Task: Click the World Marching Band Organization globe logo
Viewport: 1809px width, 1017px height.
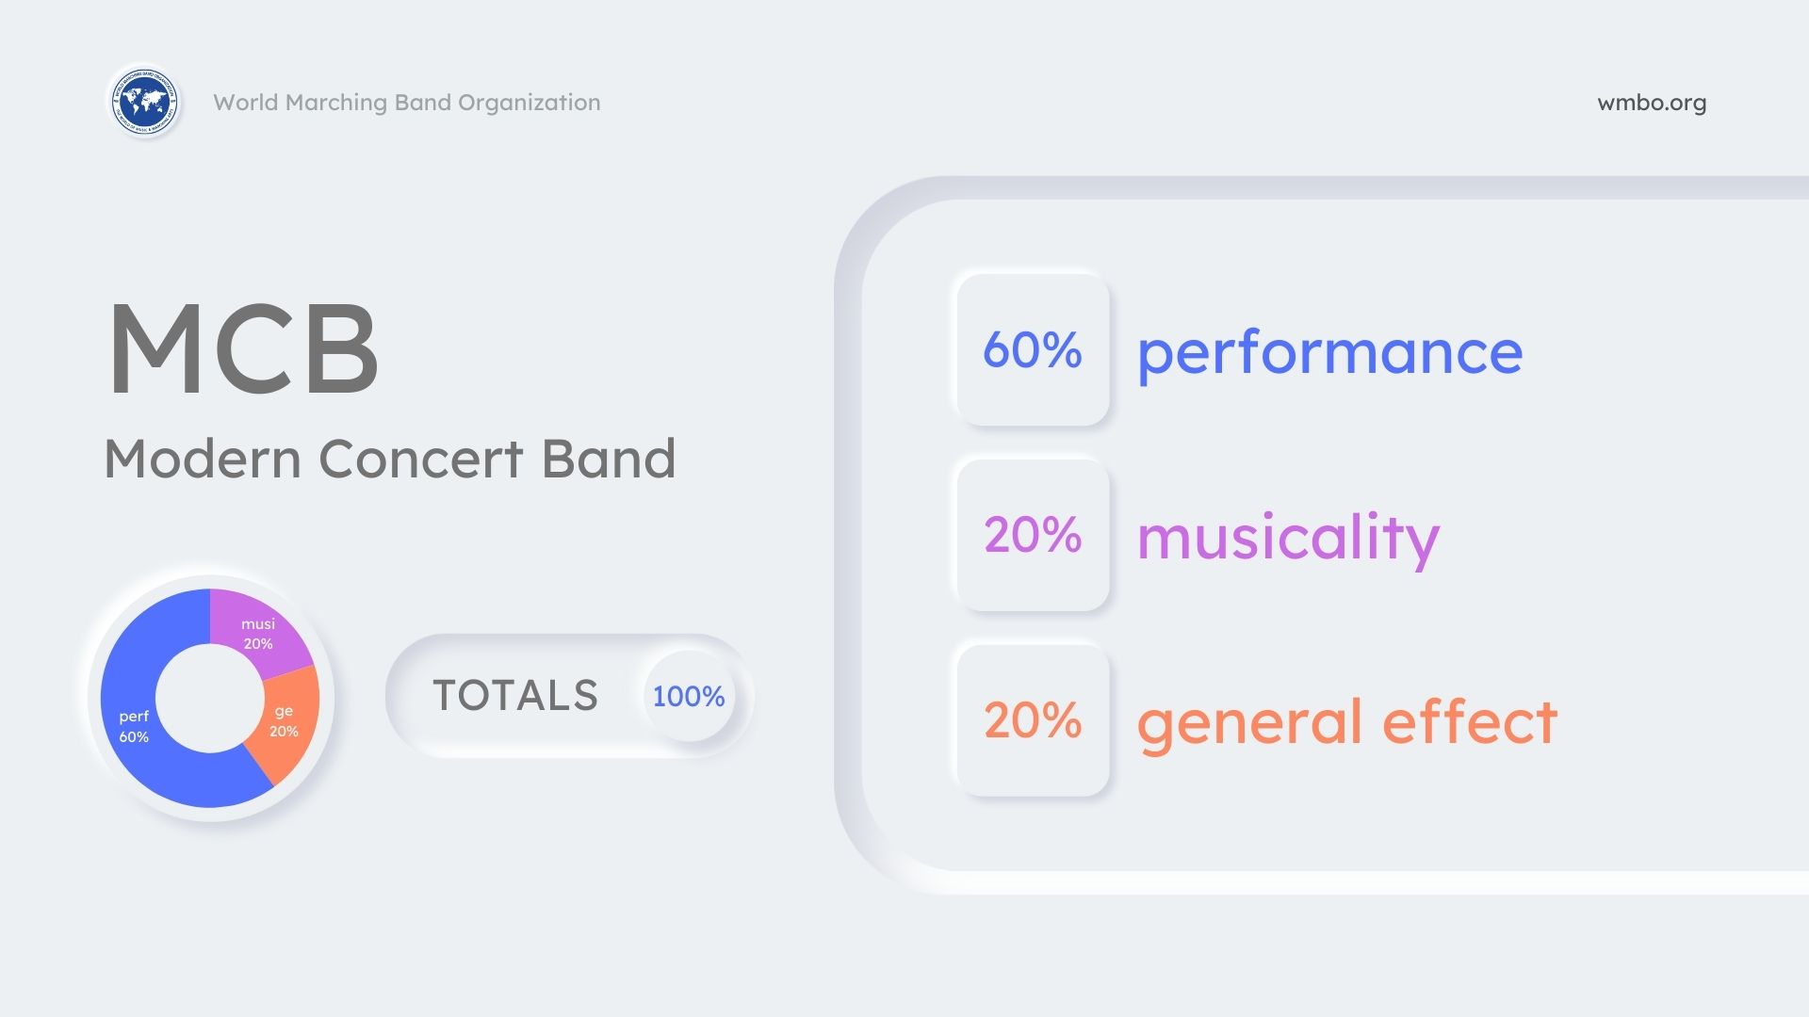Action: pyautogui.click(x=144, y=102)
